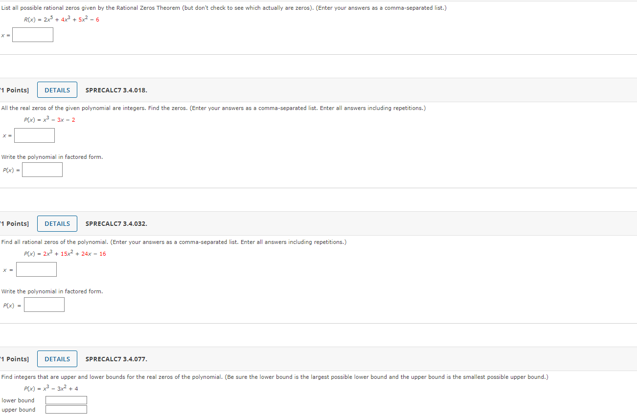Viewport: 637px width, 417px height.
Task: Focus the zeros input for x³ − 3x − 2
Action: point(34,135)
